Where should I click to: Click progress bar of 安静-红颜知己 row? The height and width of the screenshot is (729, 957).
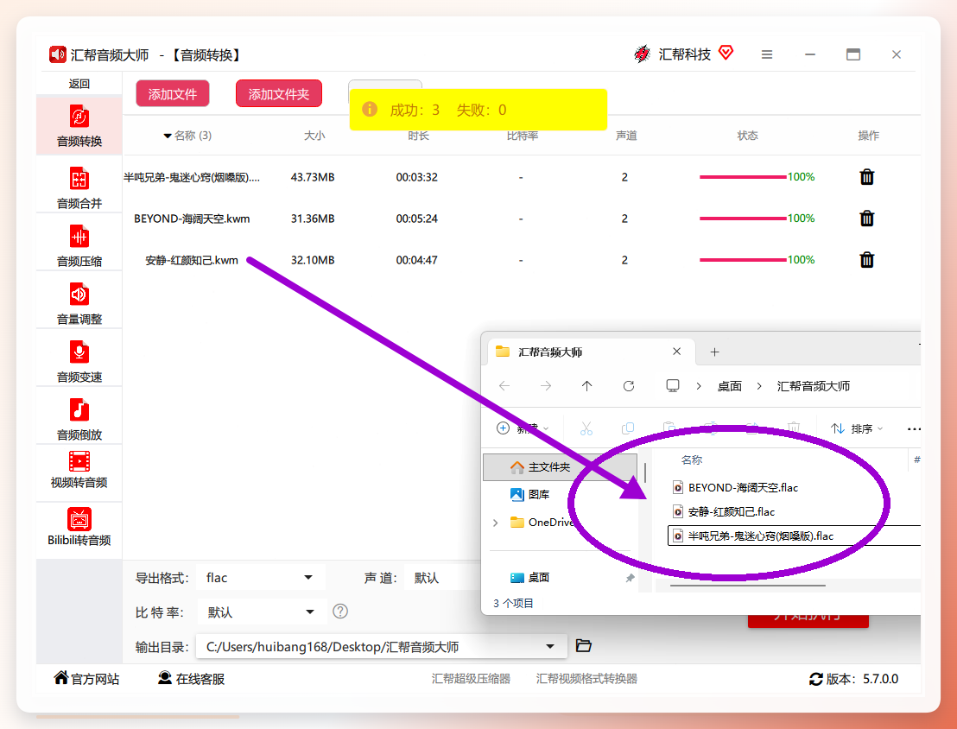click(743, 260)
